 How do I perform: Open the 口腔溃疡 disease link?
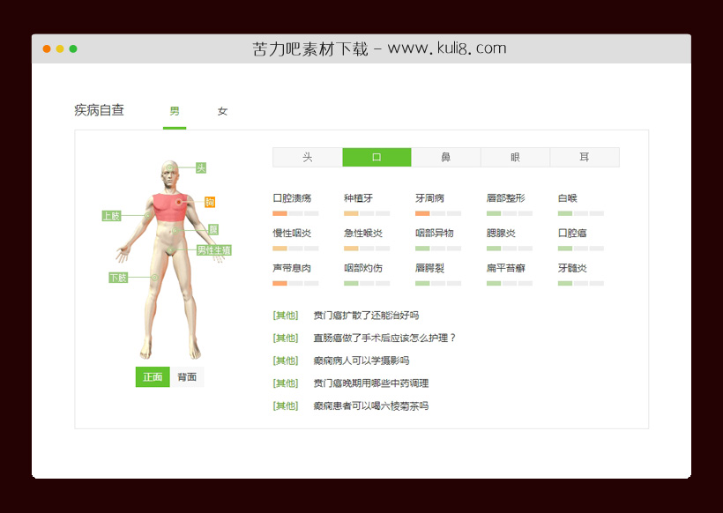click(291, 197)
